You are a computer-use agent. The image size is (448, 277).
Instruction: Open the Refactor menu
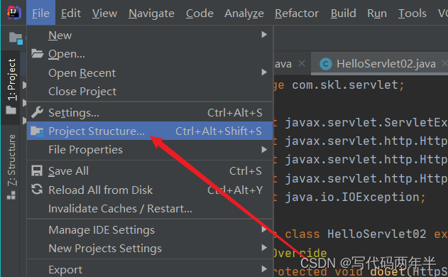[x=297, y=13]
